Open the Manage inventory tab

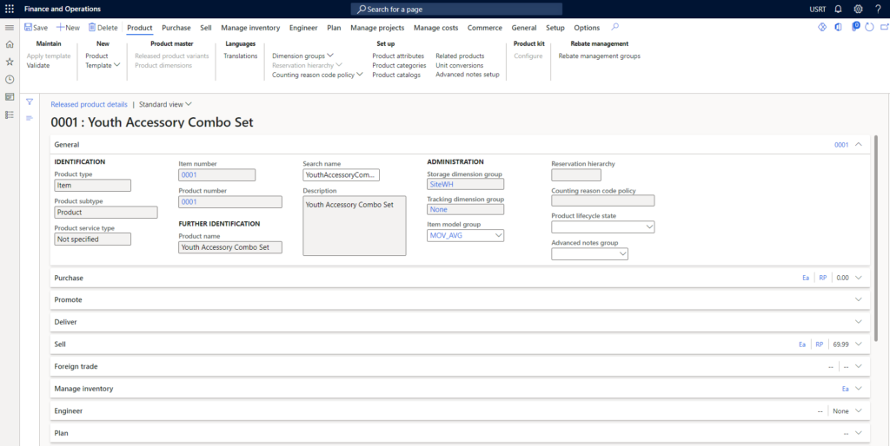tap(250, 28)
